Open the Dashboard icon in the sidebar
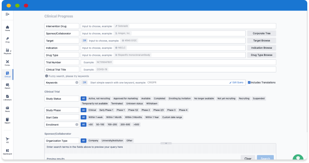 click(x=7, y=152)
